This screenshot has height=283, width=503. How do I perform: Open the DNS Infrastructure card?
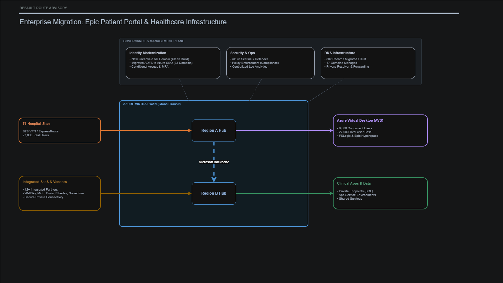point(368,63)
